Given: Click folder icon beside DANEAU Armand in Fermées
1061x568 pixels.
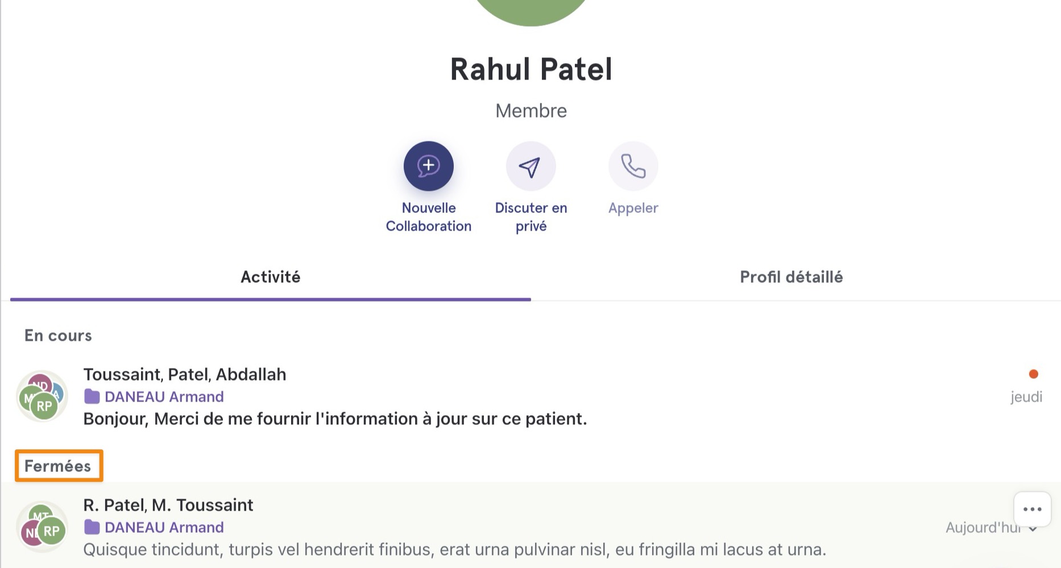Looking at the screenshot, I should [92, 527].
